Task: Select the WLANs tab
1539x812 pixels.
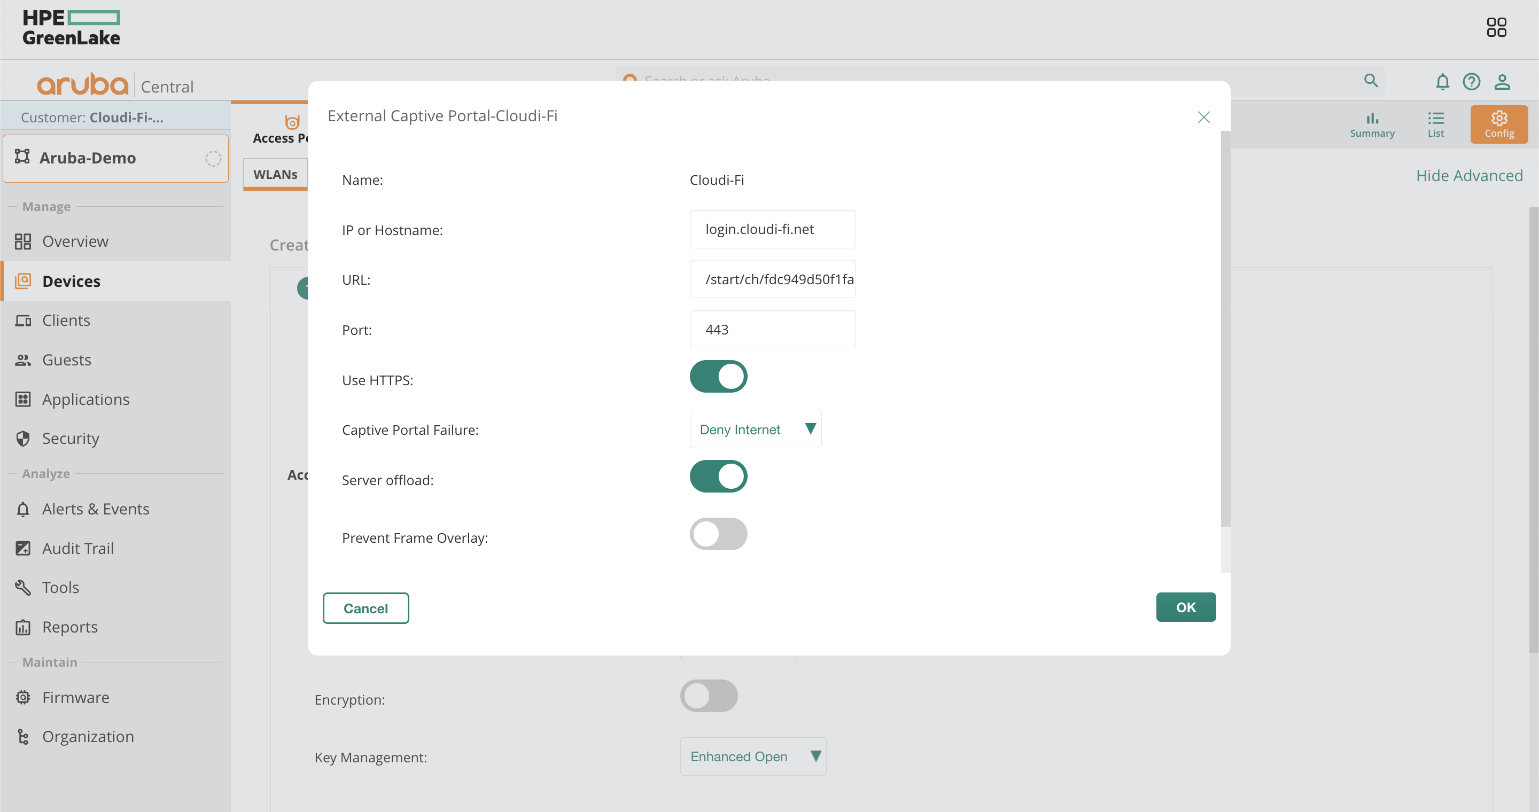Action: 276,174
